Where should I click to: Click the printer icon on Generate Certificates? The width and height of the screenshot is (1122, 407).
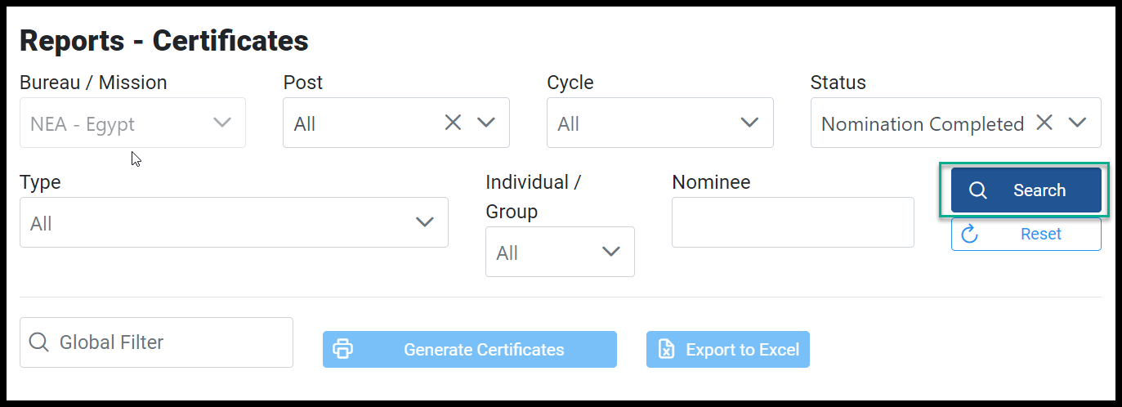click(343, 350)
